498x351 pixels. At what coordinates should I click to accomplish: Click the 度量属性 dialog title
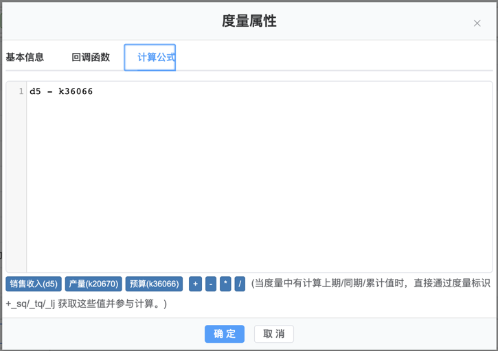[x=249, y=21]
